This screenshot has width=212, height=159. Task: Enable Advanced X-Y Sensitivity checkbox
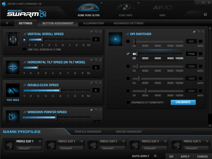pyautogui.click(x=128, y=102)
